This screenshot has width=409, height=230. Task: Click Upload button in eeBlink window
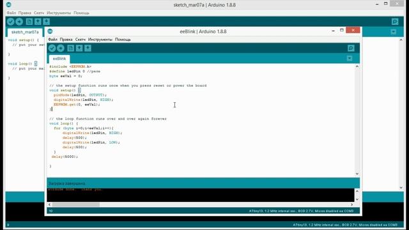tap(61, 49)
